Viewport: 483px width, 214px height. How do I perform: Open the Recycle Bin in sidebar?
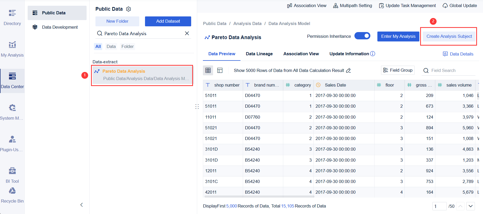pos(12,195)
